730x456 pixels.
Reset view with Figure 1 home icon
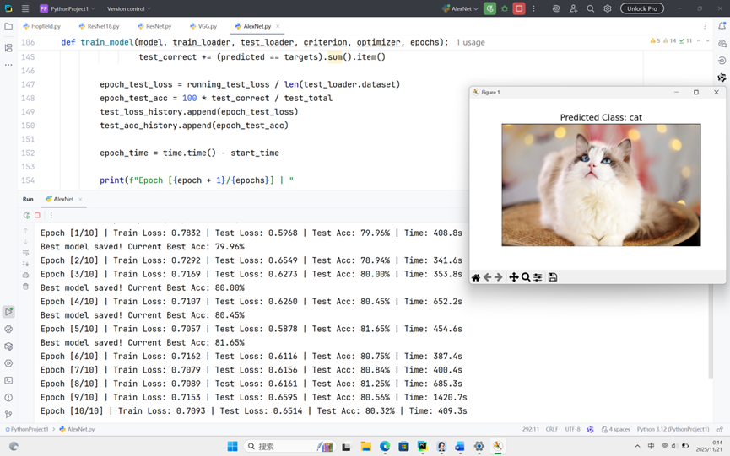click(x=476, y=277)
